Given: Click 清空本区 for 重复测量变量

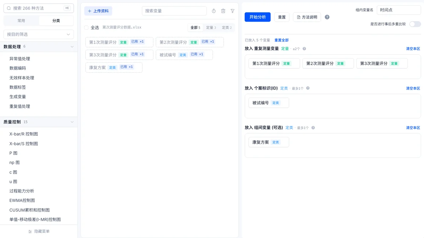Looking at the screenshot, I should (413, 49).
